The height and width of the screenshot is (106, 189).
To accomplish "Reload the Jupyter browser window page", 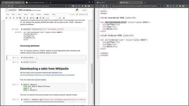I will [9, 6].
